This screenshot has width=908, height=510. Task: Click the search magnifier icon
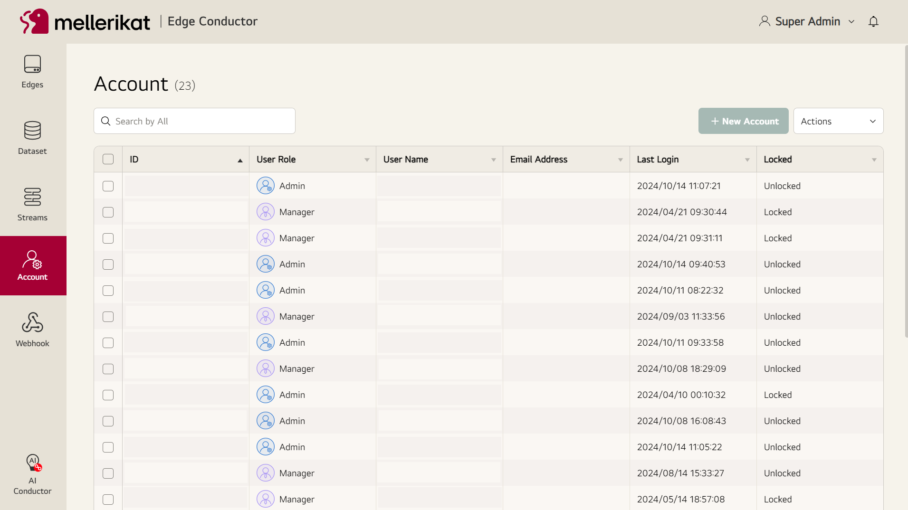pos(106,121)
